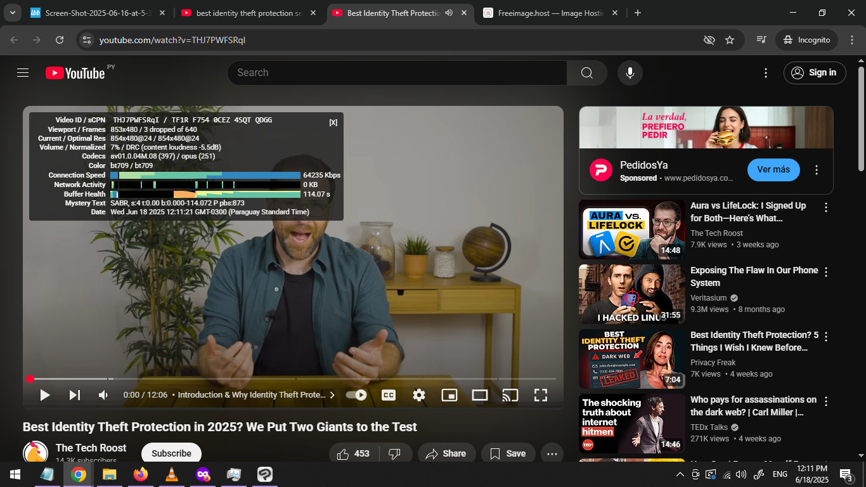The image size is (866, 487).
Task: Seek using the video progress bar
Action: click(x=292, y=379)
